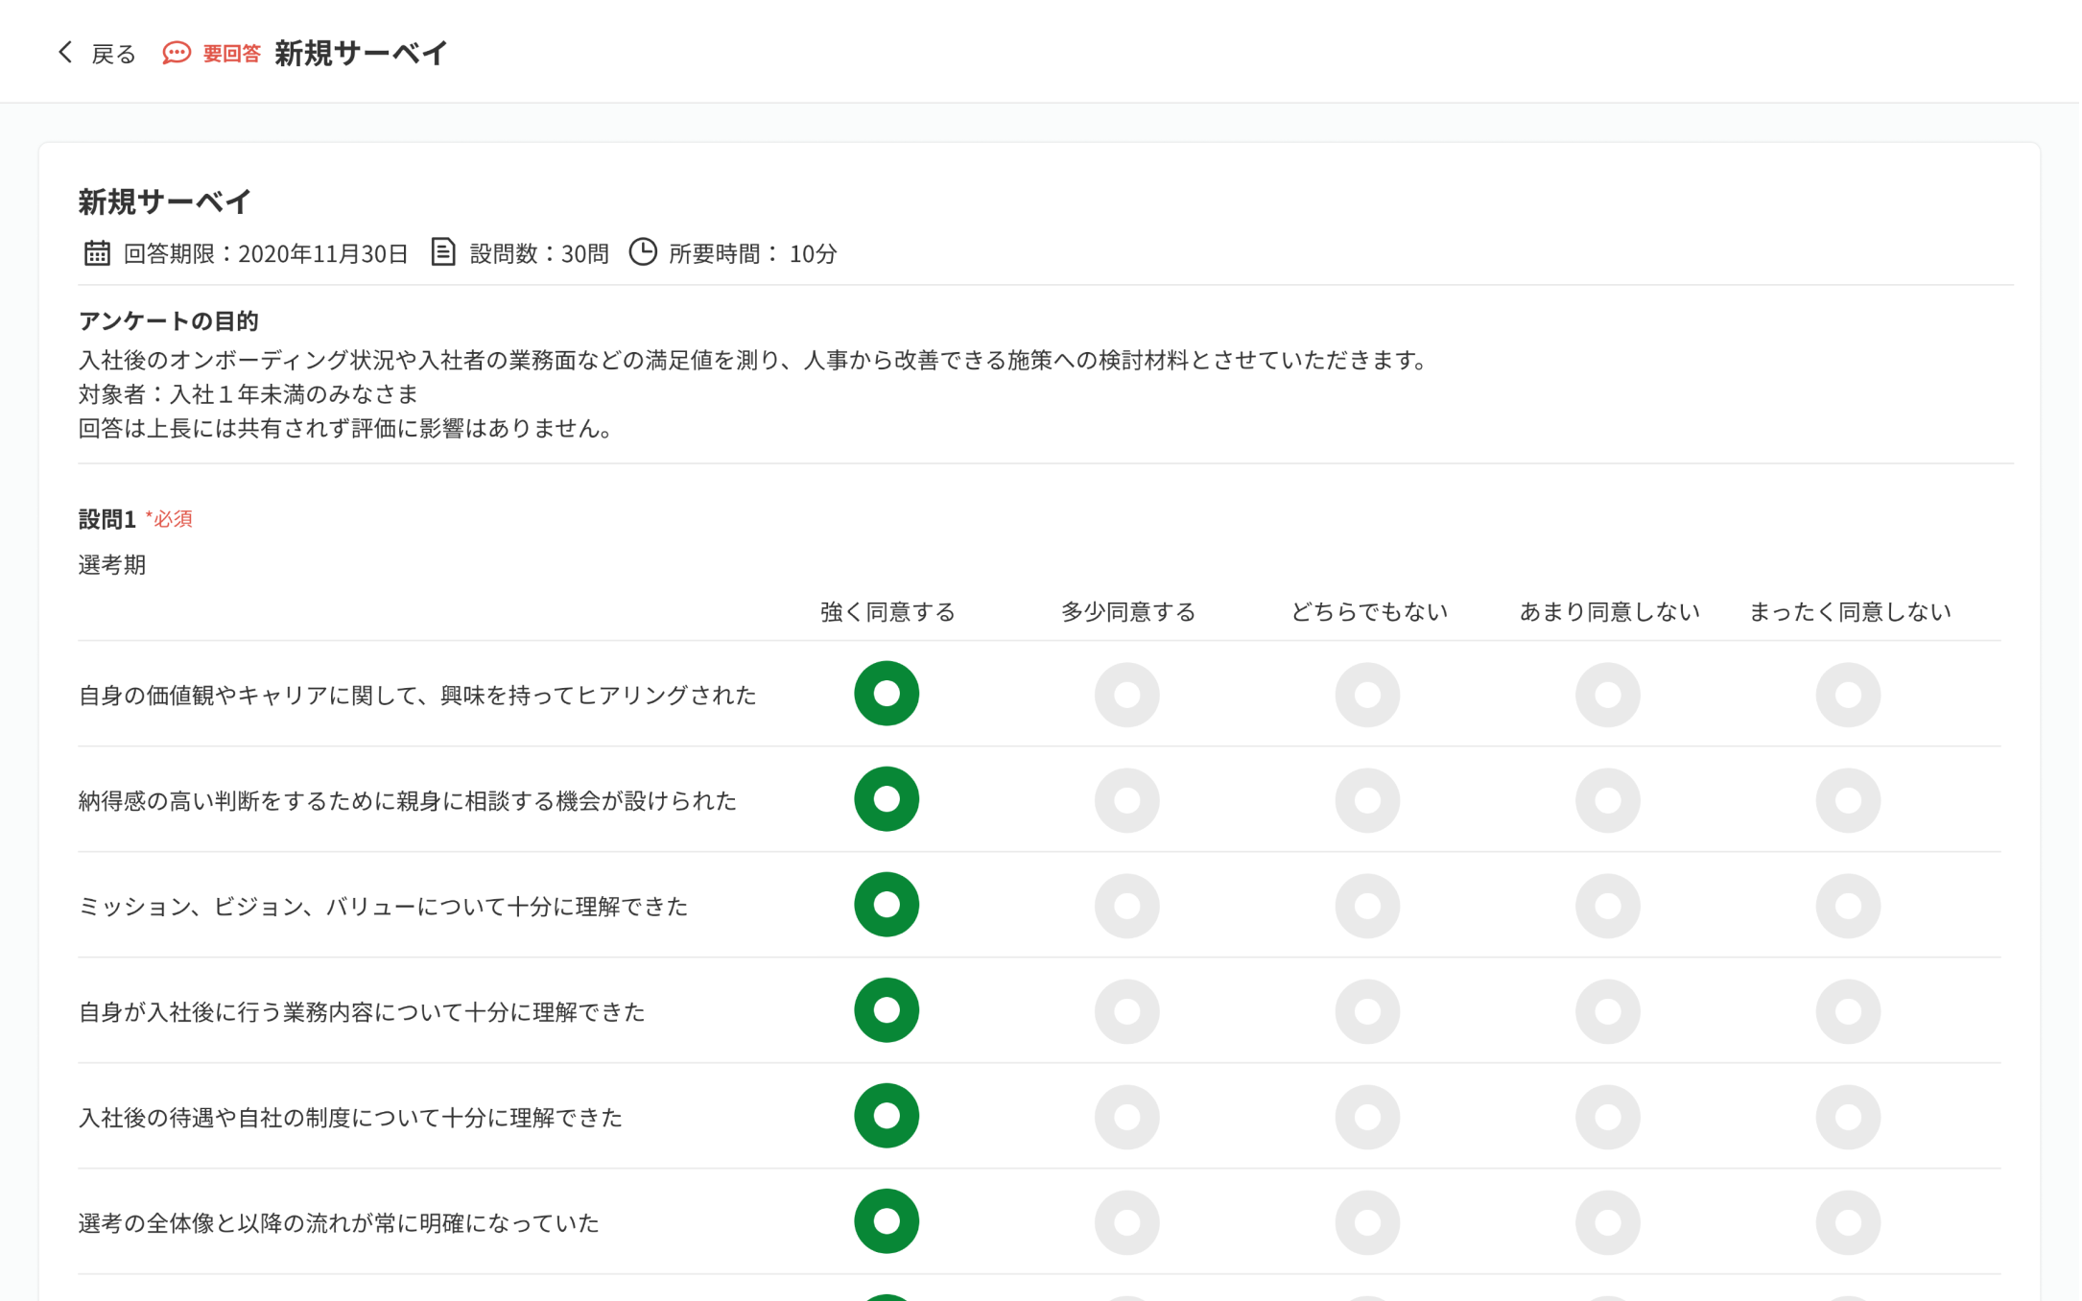
Task: Click the 戻る back link text
Action: point(113,54)
